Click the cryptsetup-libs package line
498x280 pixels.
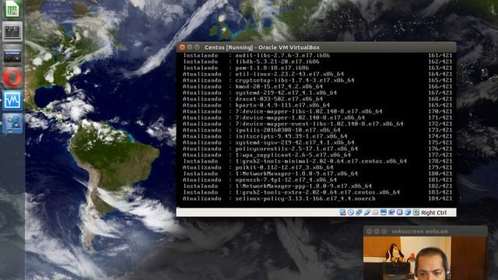(317, 80)
